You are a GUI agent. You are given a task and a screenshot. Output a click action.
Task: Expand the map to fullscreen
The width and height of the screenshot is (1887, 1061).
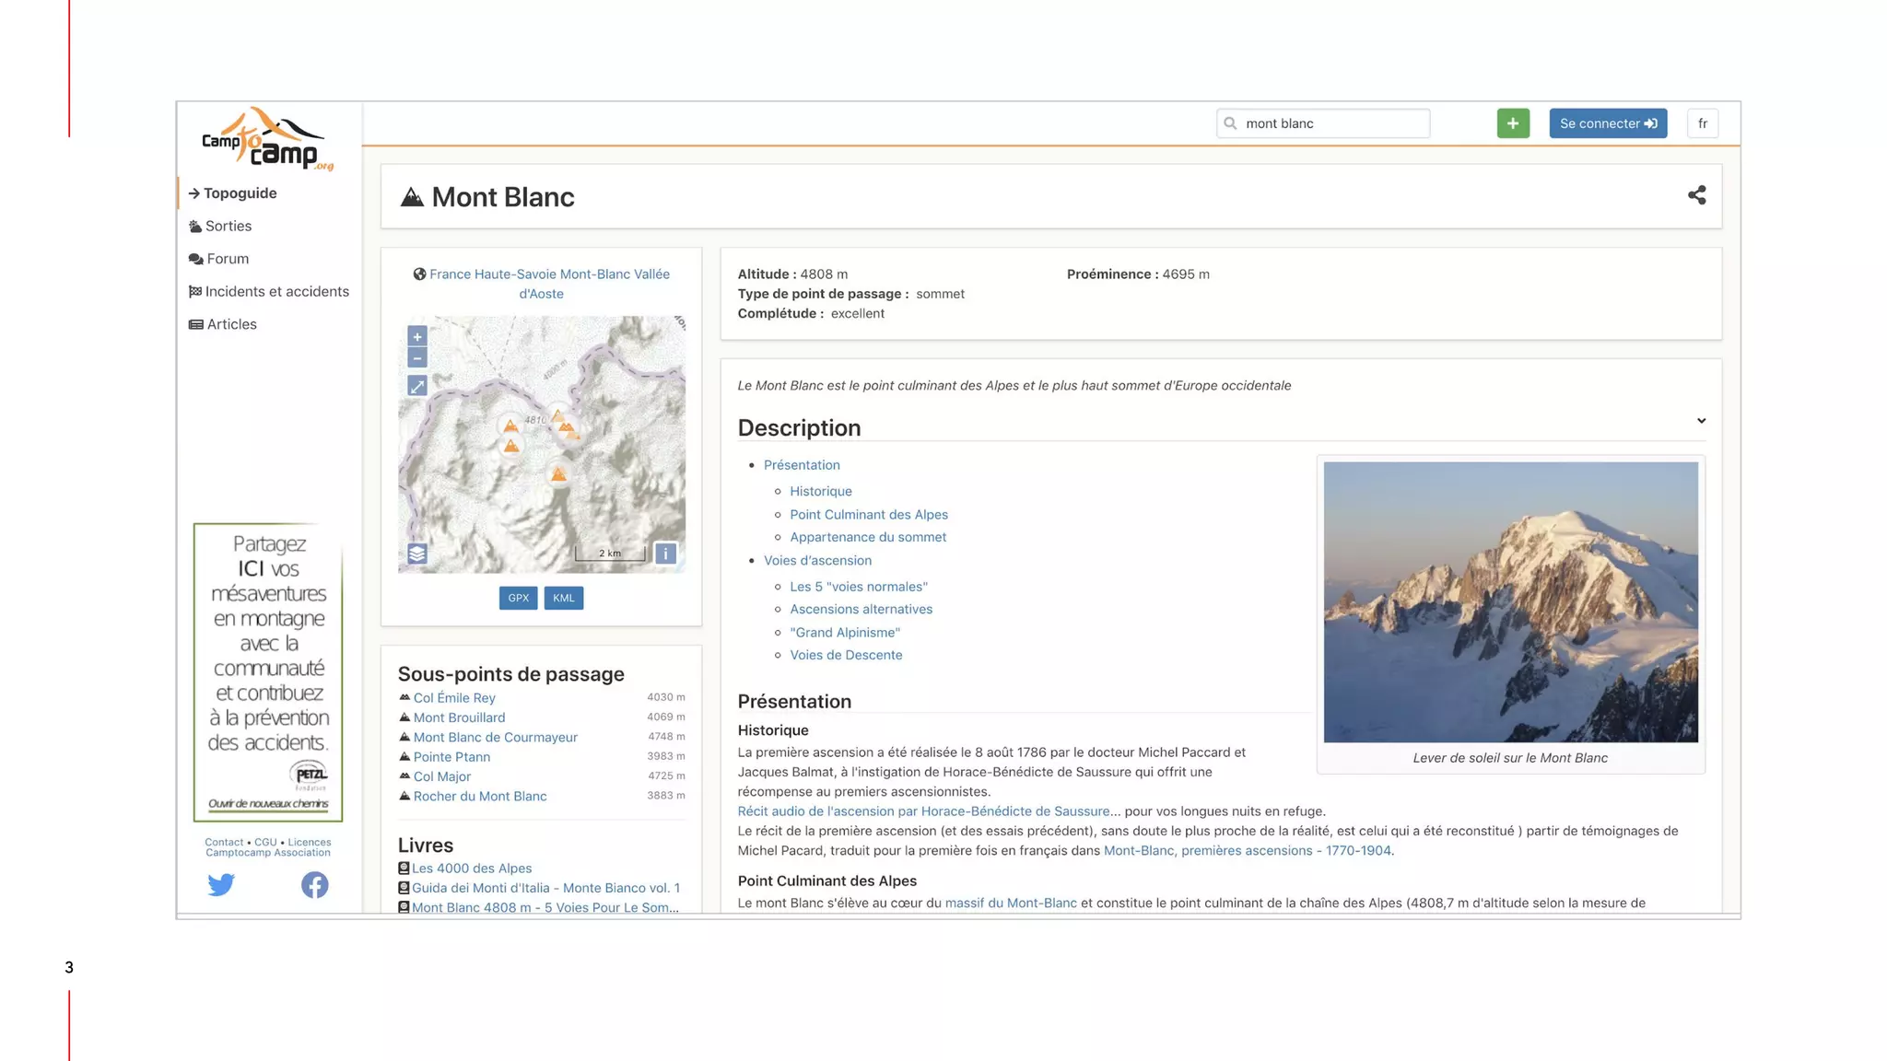[x=417, y=387]
